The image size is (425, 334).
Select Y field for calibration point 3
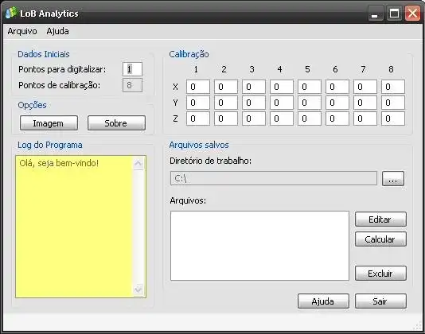tap(254, 103)
